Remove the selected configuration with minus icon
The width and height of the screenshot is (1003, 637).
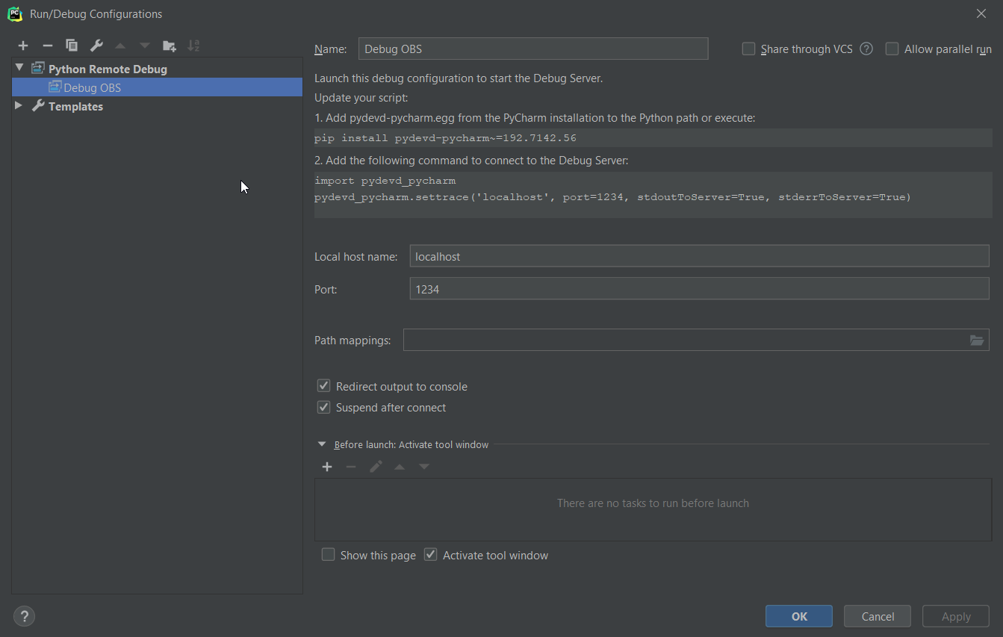pyautogui.click(x=47, y=46)
